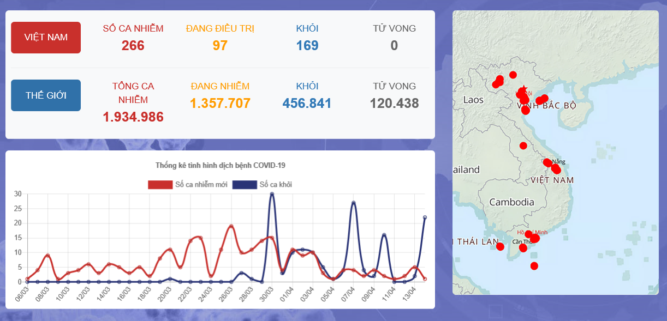Click the red marker beside Hồ Chí Minh label
Image resolution: width=667 pixels, height=321 pixels.
(x=528, y=234)
